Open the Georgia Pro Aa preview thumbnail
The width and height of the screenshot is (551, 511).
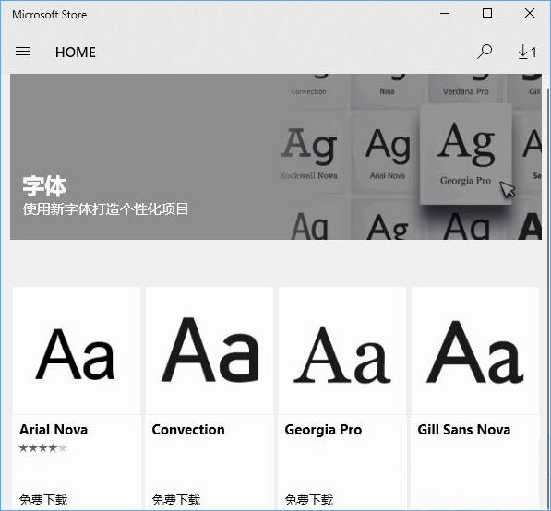pos(342,351)
